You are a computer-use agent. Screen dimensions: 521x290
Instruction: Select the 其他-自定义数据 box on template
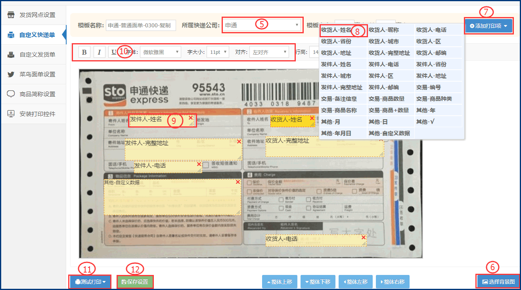172,197
